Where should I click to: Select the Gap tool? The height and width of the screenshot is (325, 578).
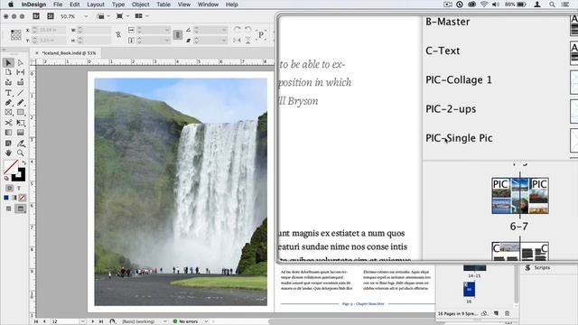[21, 72]
